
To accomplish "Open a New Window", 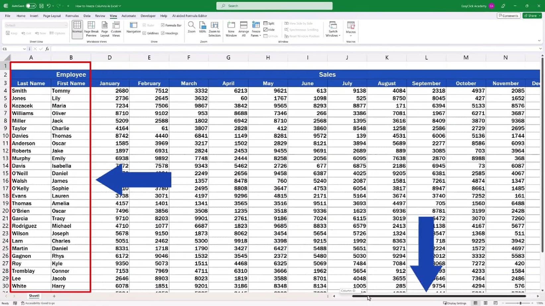I will (231, 28).
